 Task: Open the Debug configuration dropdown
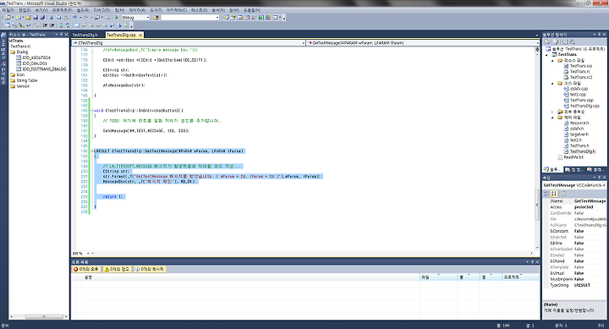147,18
